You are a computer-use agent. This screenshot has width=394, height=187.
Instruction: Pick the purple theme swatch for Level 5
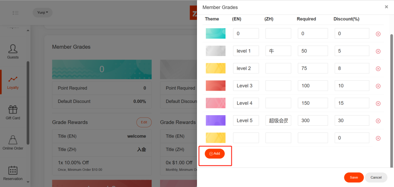pos(215,121)
